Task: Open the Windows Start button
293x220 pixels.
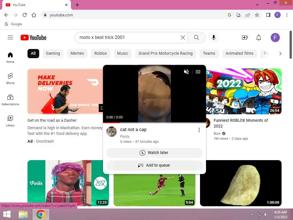Action: [x=7, y=214]
